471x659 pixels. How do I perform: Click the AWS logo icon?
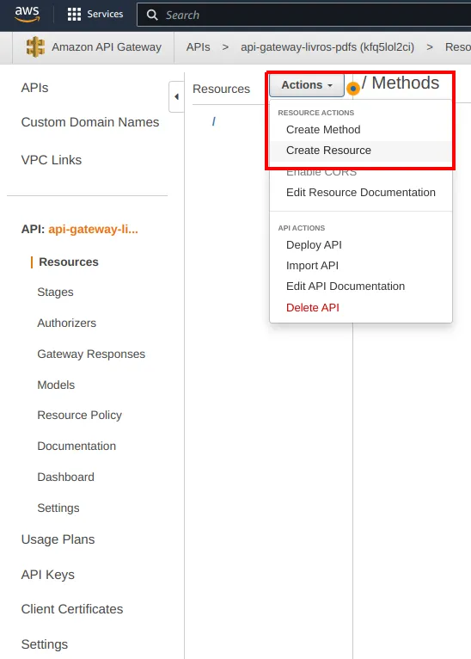point(28,14)
